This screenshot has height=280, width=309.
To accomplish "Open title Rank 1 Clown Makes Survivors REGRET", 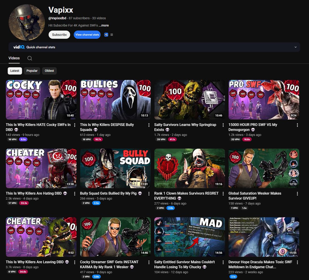I will [186, 196].
